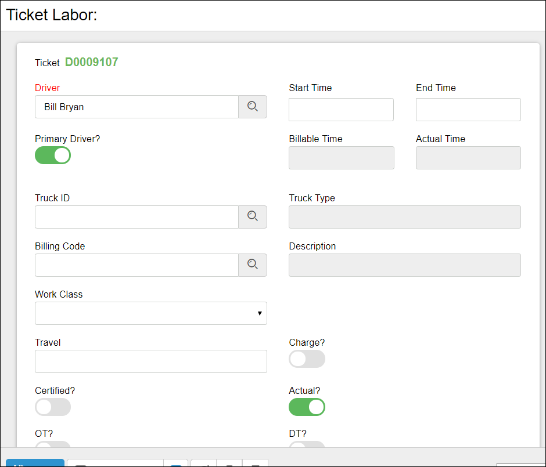
Task: Enable the Certified toggle switch
Action: pyautogui.click(x=53, y=407)
